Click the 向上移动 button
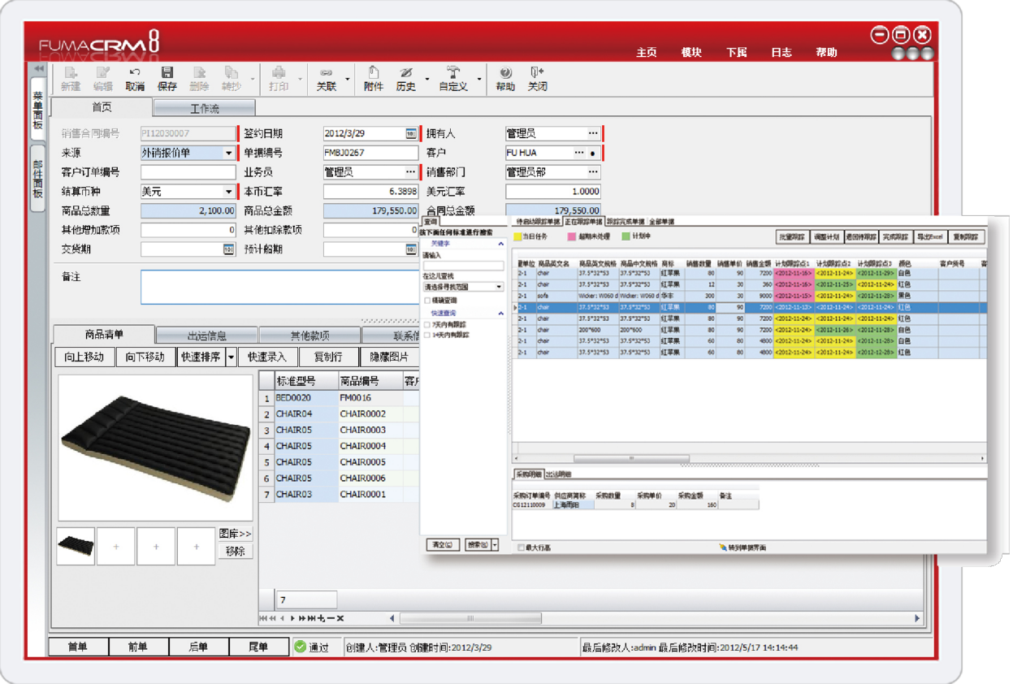Image resolution: width=1013 pixels, height=684 pixels. pos(84,357)
